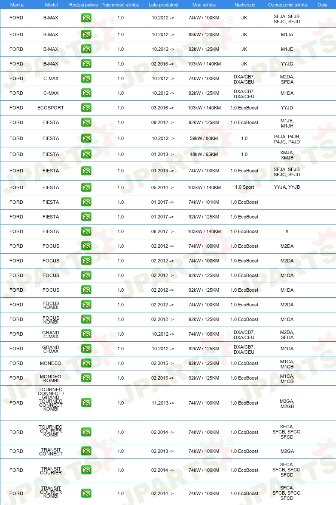The width and height of the screenshot is (336, 505).
Task: Click fuel icon in FOCUS KOMBI 74kW row
Action: pos(86,305)
